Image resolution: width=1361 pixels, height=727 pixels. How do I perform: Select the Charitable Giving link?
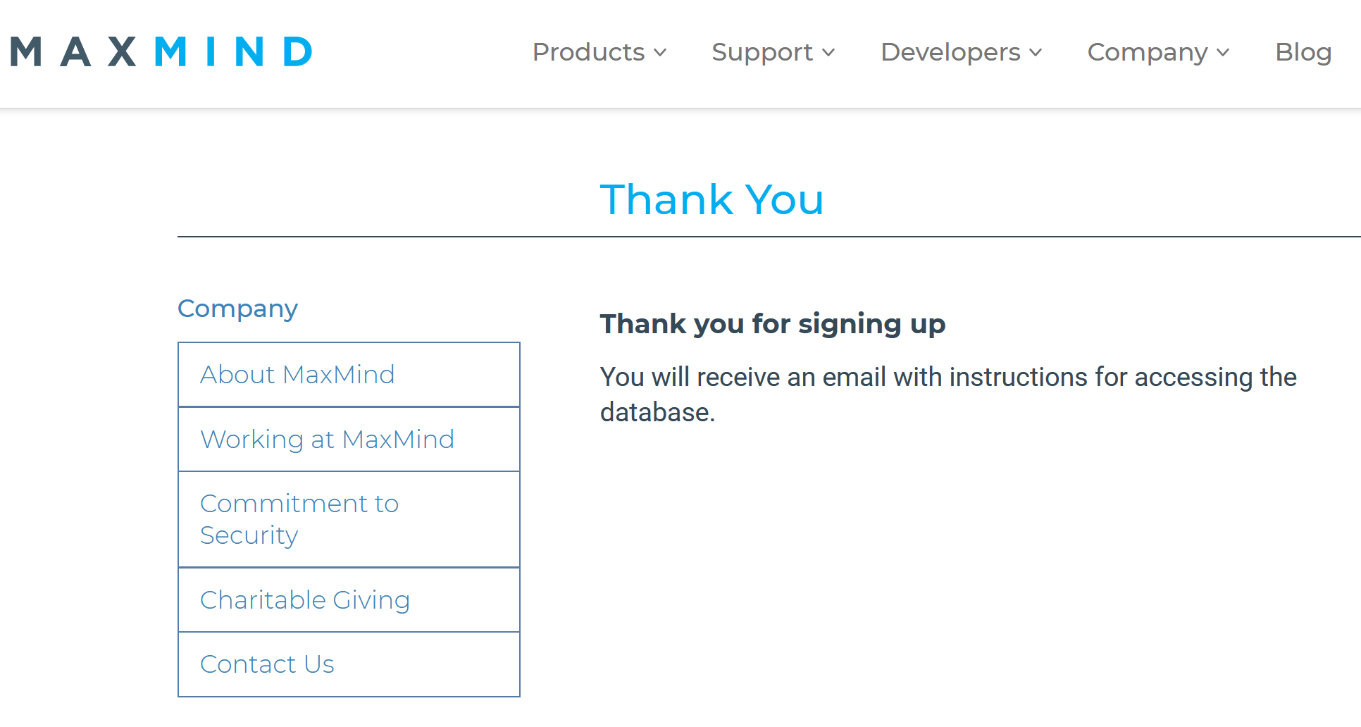pos(305,600)
